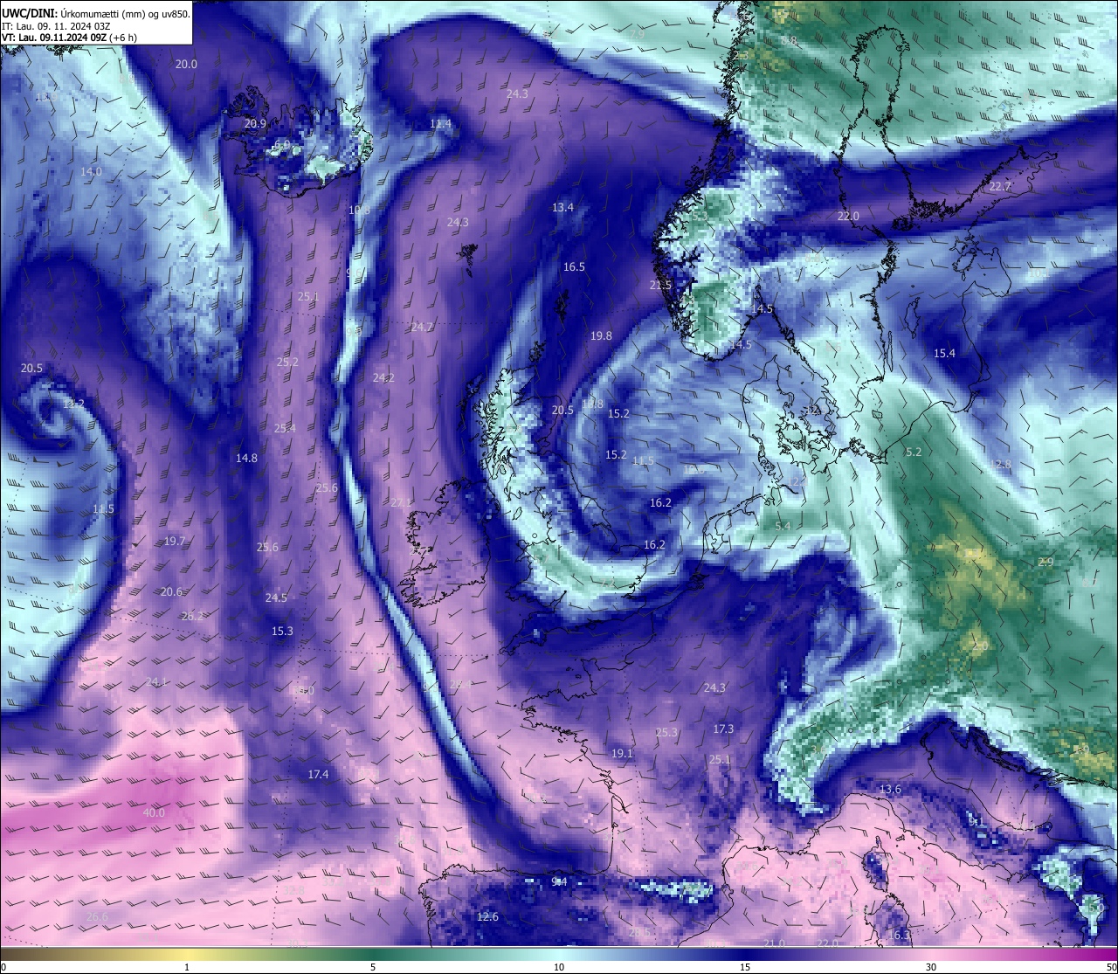The image size is (1118, 974).
Task: Click the 21.5 value off Norway's coast
Action: pos(661,286)
